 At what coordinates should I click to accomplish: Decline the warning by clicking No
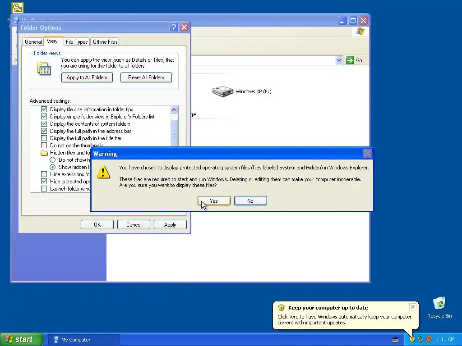(x=250, y=201)
